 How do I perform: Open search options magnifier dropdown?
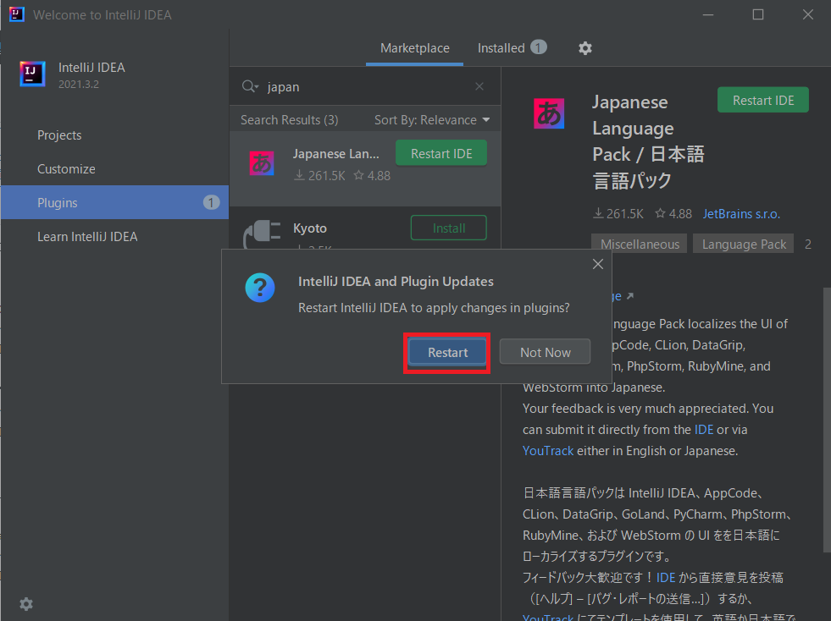point(250,86)
